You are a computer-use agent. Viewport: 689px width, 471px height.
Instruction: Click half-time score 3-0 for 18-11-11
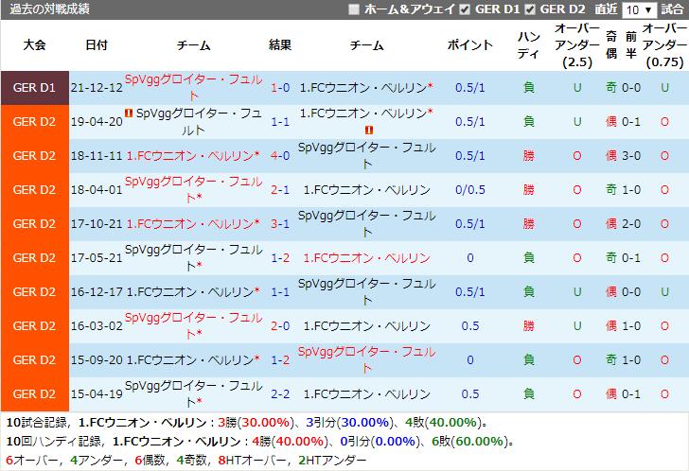tap(631, 156)
